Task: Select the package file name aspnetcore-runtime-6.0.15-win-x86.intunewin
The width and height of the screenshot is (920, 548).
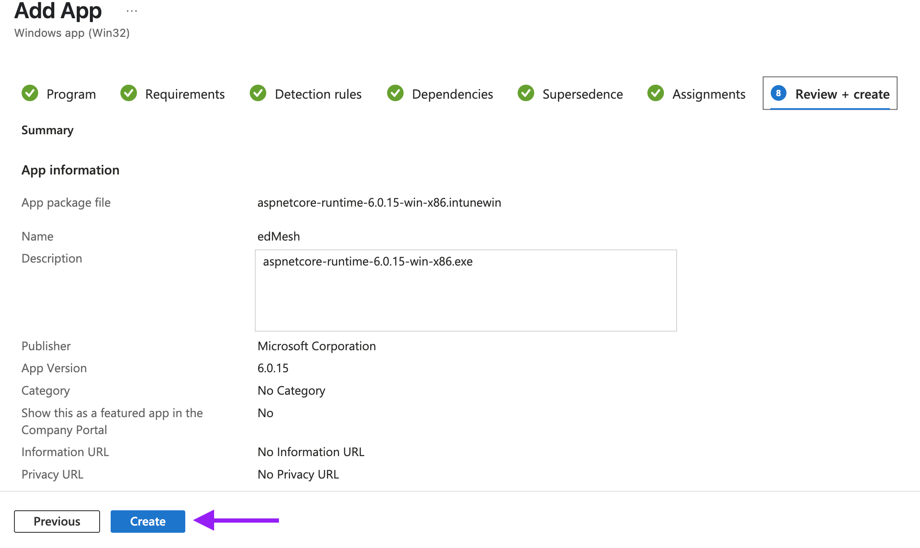Action: [379, 202]
